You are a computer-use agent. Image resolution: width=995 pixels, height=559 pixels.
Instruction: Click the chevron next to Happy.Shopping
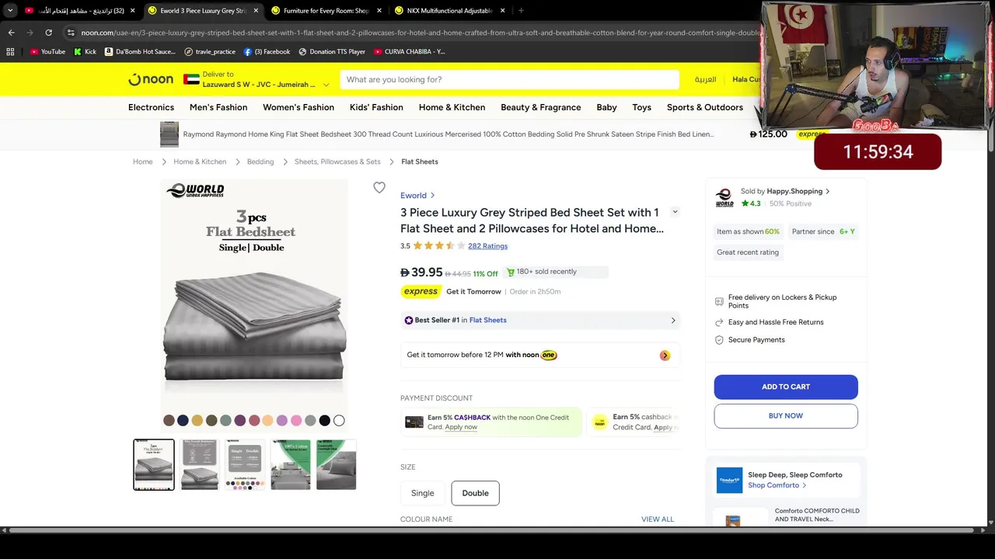click(827, 191)
